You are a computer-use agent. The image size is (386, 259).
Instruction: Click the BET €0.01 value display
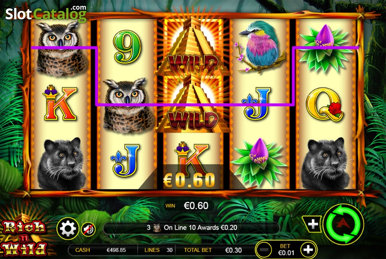(x=286, y=250)
